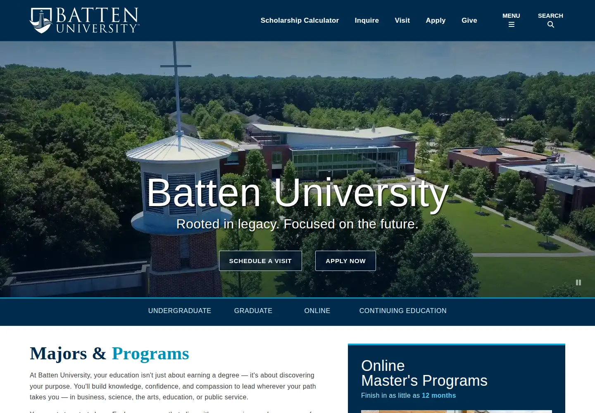Open the Scholarship Calculator link
Image resolution: width=595 pixels, height=413 pixels.
(300, 20)
